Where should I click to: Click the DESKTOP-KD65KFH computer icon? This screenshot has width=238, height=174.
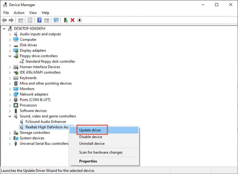(10, 28)
